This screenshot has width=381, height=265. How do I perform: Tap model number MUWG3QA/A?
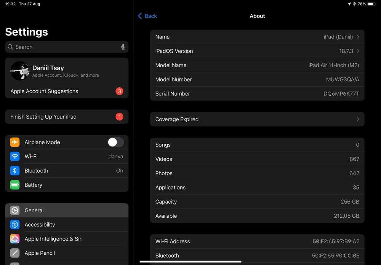tap(343, 79)
